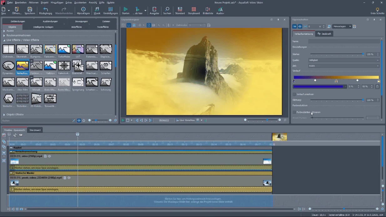The width and height of the screenshot is (386, 217).
Task: Click the Bilderliste view button
Action: click(208, 11)
